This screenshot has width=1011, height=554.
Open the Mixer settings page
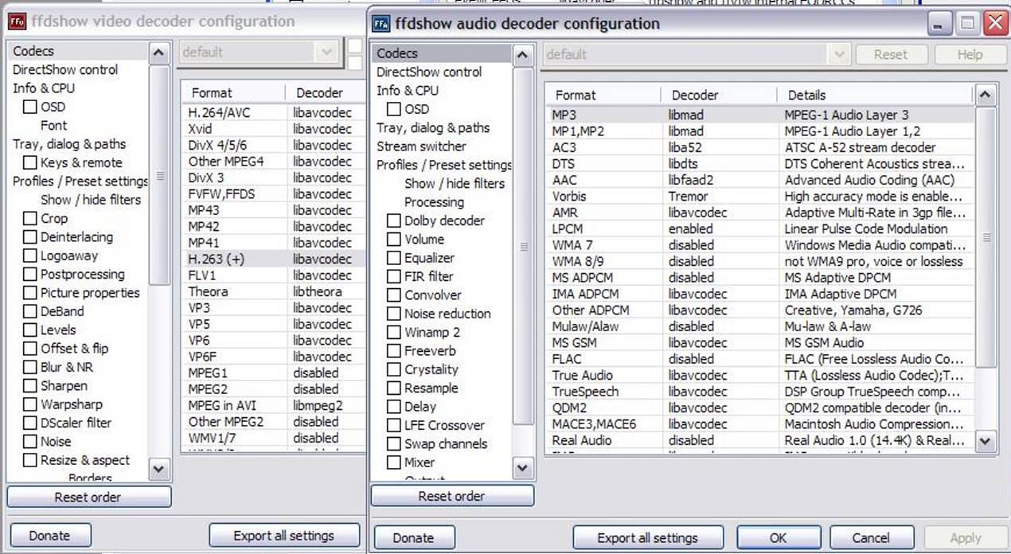[420, 462]
